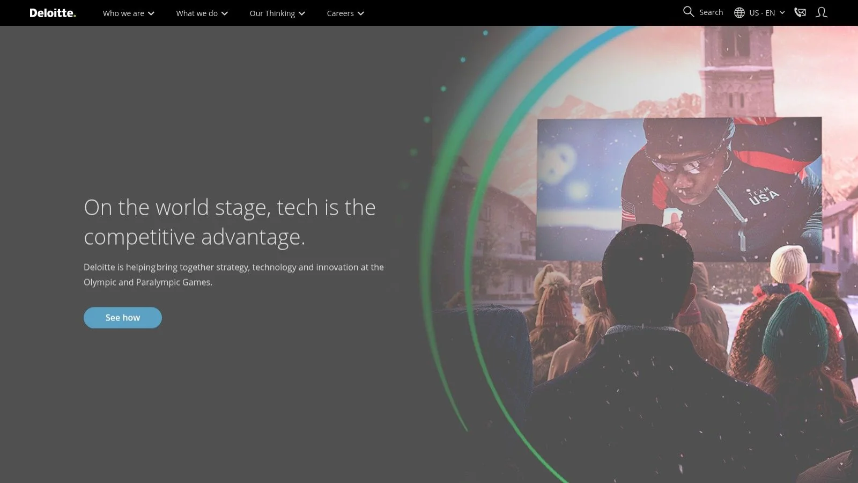Select "Careers" in the navigation bar
858x483 pixels.
coord(340,13)
